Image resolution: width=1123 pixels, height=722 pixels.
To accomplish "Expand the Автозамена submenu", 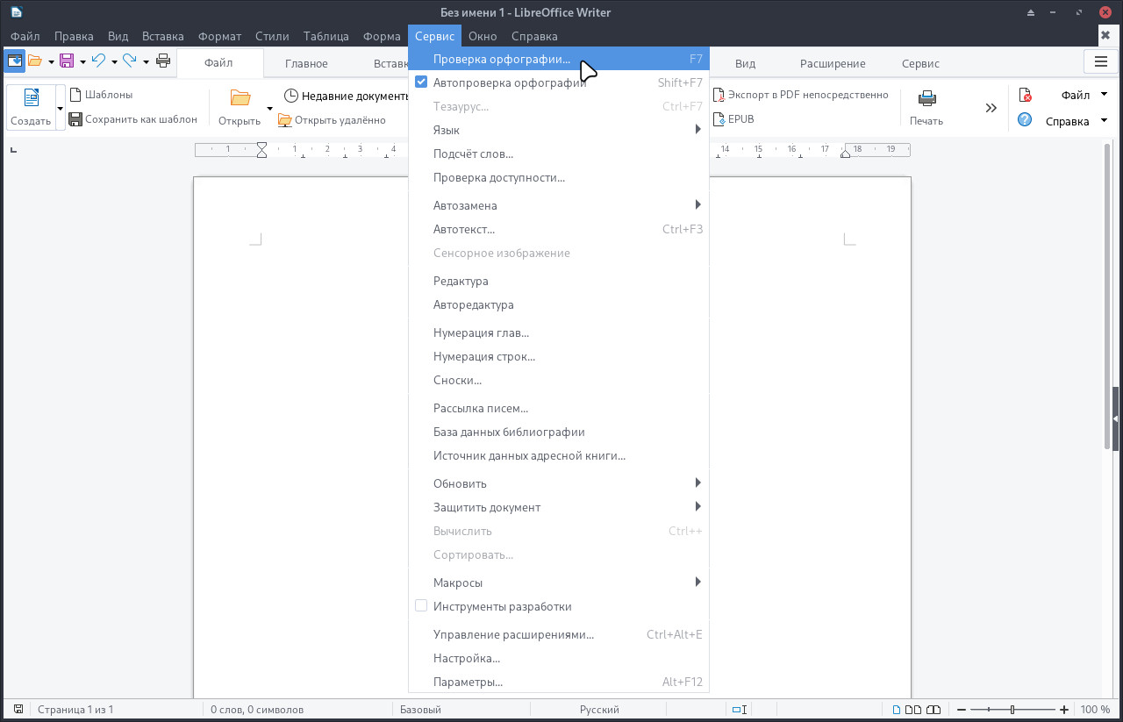I will [x=559, y=205].
